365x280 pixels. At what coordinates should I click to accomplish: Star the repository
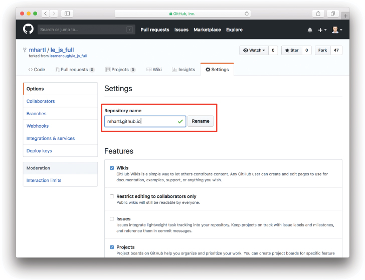[x=291, y=50]
